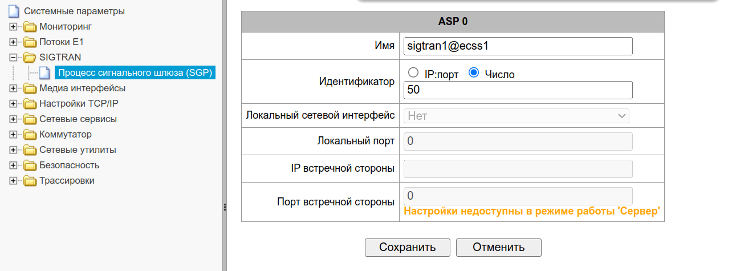
Task: Select the IP:порт identifier radio button
Action: coord(414,73)
